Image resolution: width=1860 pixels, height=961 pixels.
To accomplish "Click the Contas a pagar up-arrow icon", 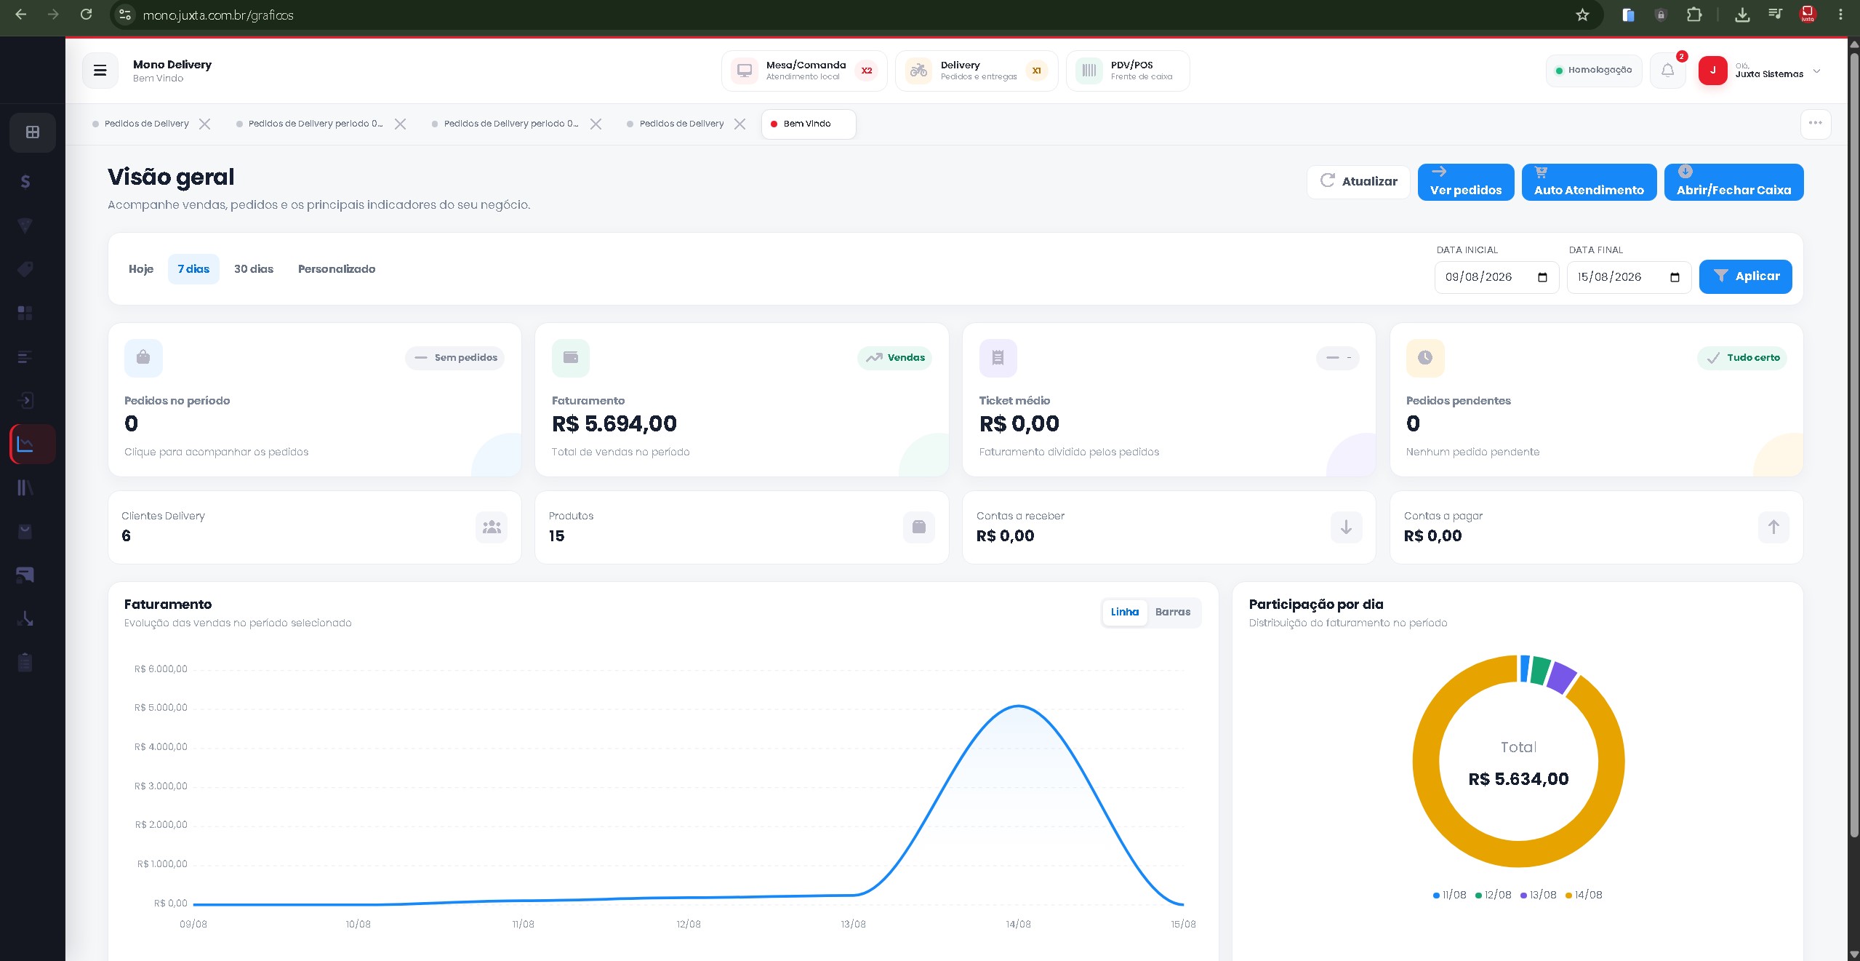I will point(1774,527).
